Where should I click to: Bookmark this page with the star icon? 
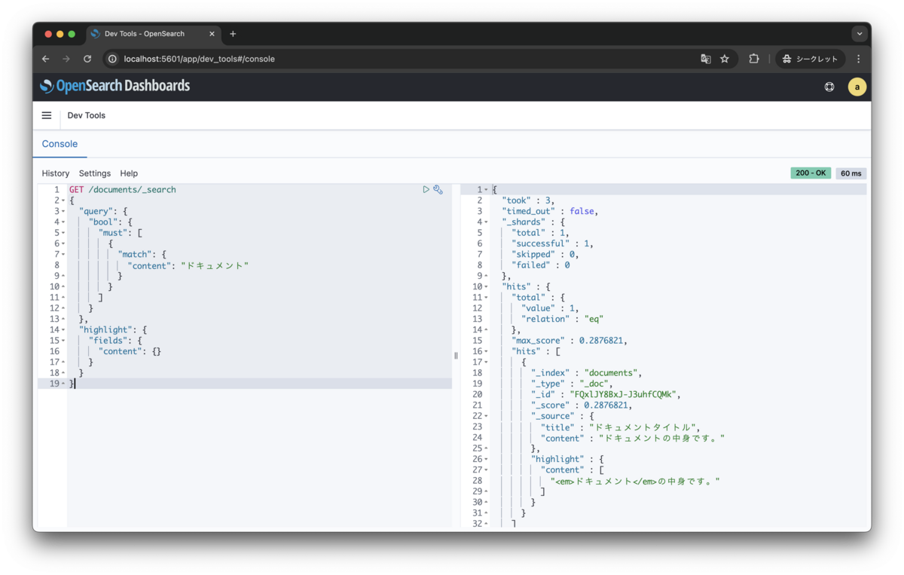coord(725,59)
